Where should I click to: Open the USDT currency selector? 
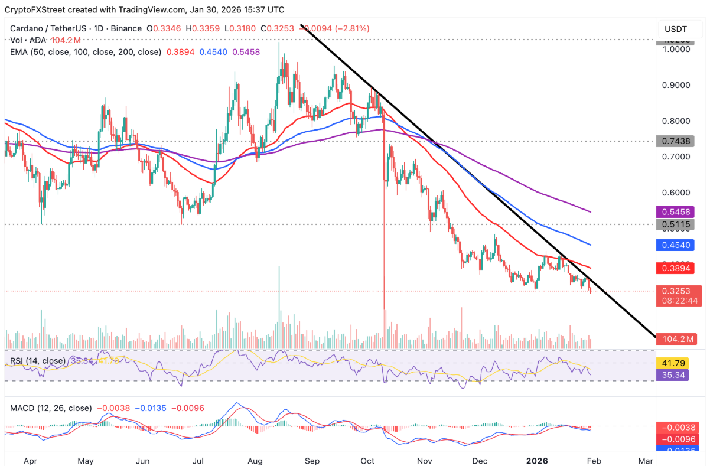pyautogui.click(x=677, y=28)
